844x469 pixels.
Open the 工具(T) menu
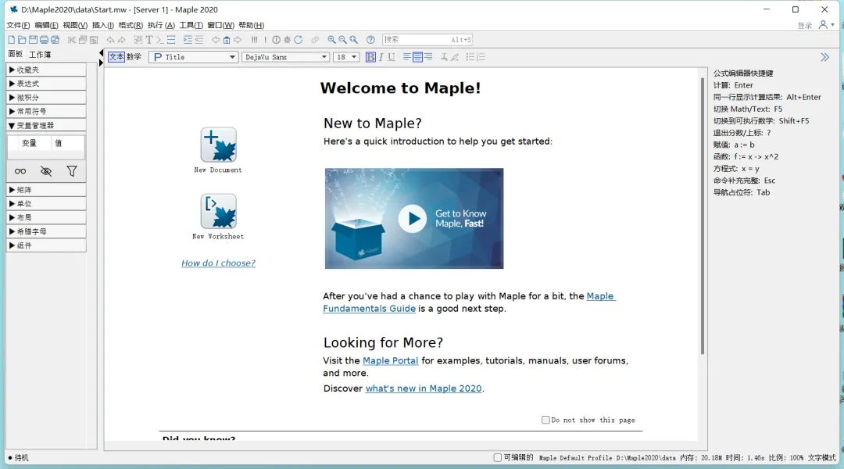191,25
